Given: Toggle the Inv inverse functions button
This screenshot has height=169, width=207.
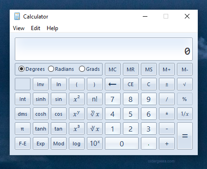Looking at the screenshot, I should coord(41,84).
